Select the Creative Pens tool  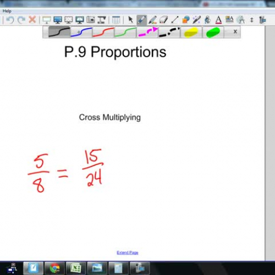click(152, 20)
